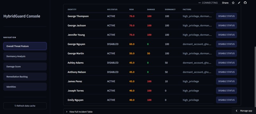Open Damage Score page
The image size is (256, 114).
click(25, 66)
